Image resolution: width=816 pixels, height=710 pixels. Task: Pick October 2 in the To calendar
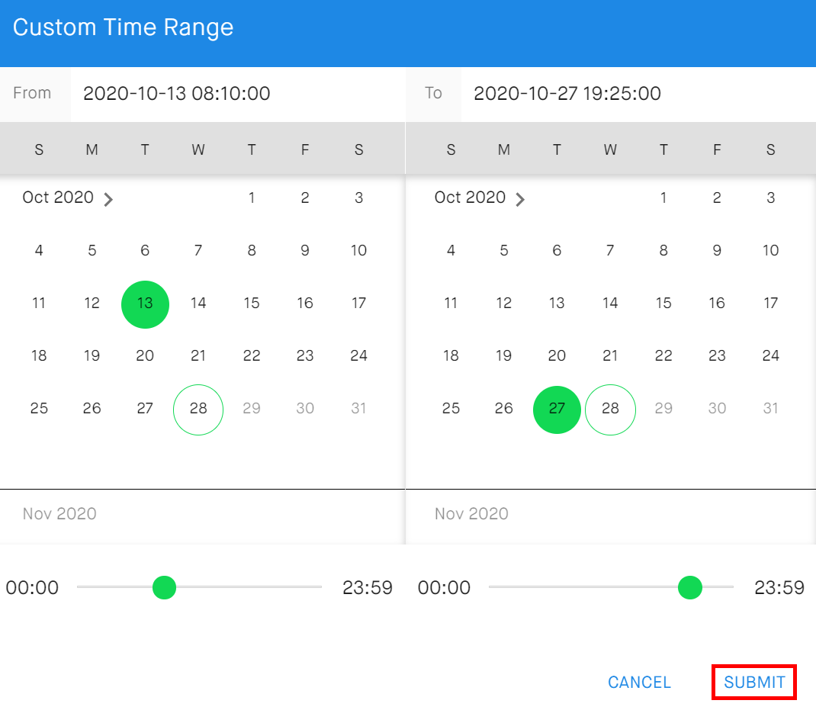pyautogui.click(x=717, y=198)
